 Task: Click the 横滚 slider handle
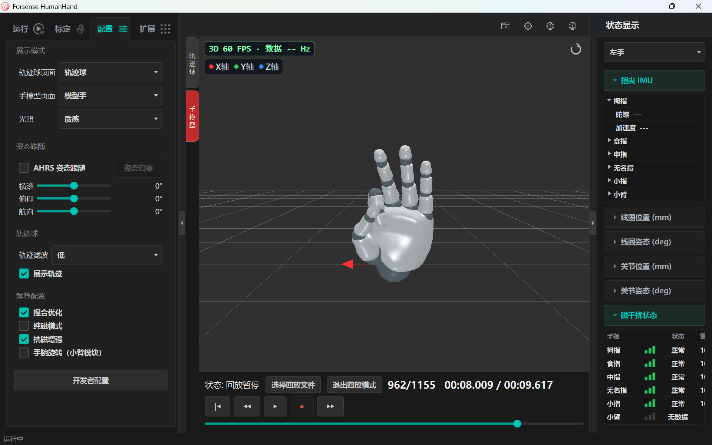click(74, 186)
